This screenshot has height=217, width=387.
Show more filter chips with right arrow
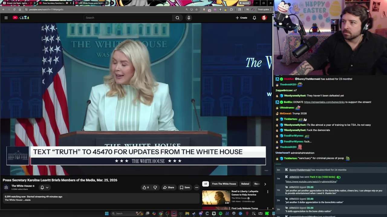[x=265, y=184]
